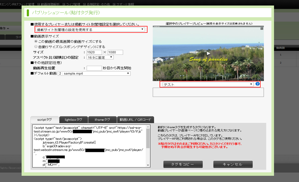Click the 'サイズ' label
This screenshot has width=299, height=182.
(x=38, y=52)
